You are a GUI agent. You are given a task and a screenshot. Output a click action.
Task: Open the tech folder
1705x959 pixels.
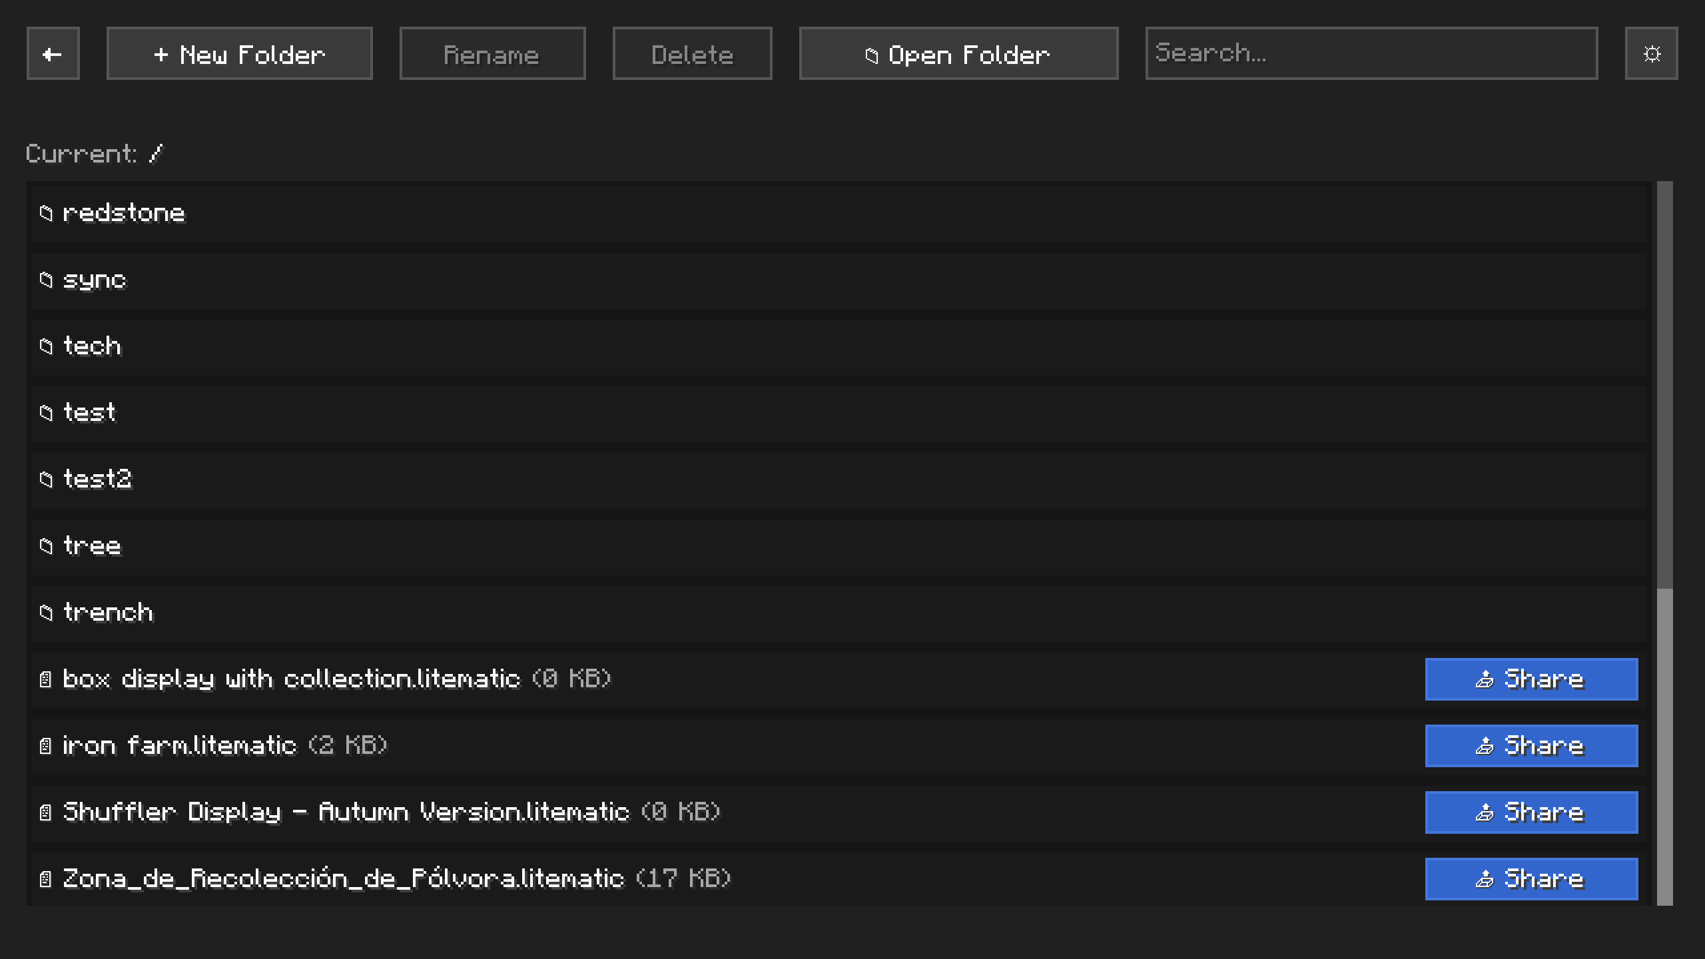pos(92,346)
